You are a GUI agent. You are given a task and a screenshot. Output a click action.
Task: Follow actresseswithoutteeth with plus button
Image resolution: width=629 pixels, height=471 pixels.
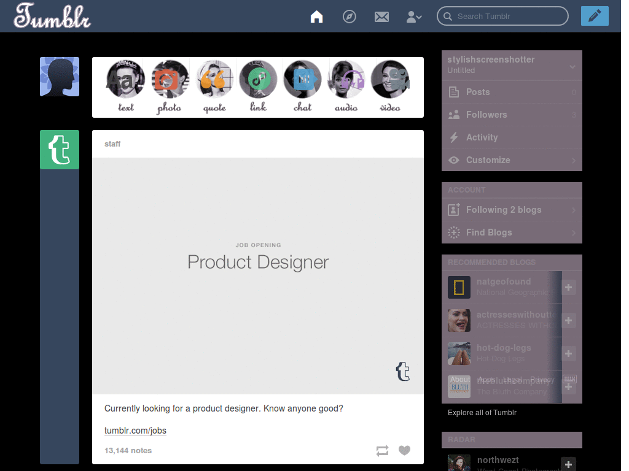[x=568, y=320]
